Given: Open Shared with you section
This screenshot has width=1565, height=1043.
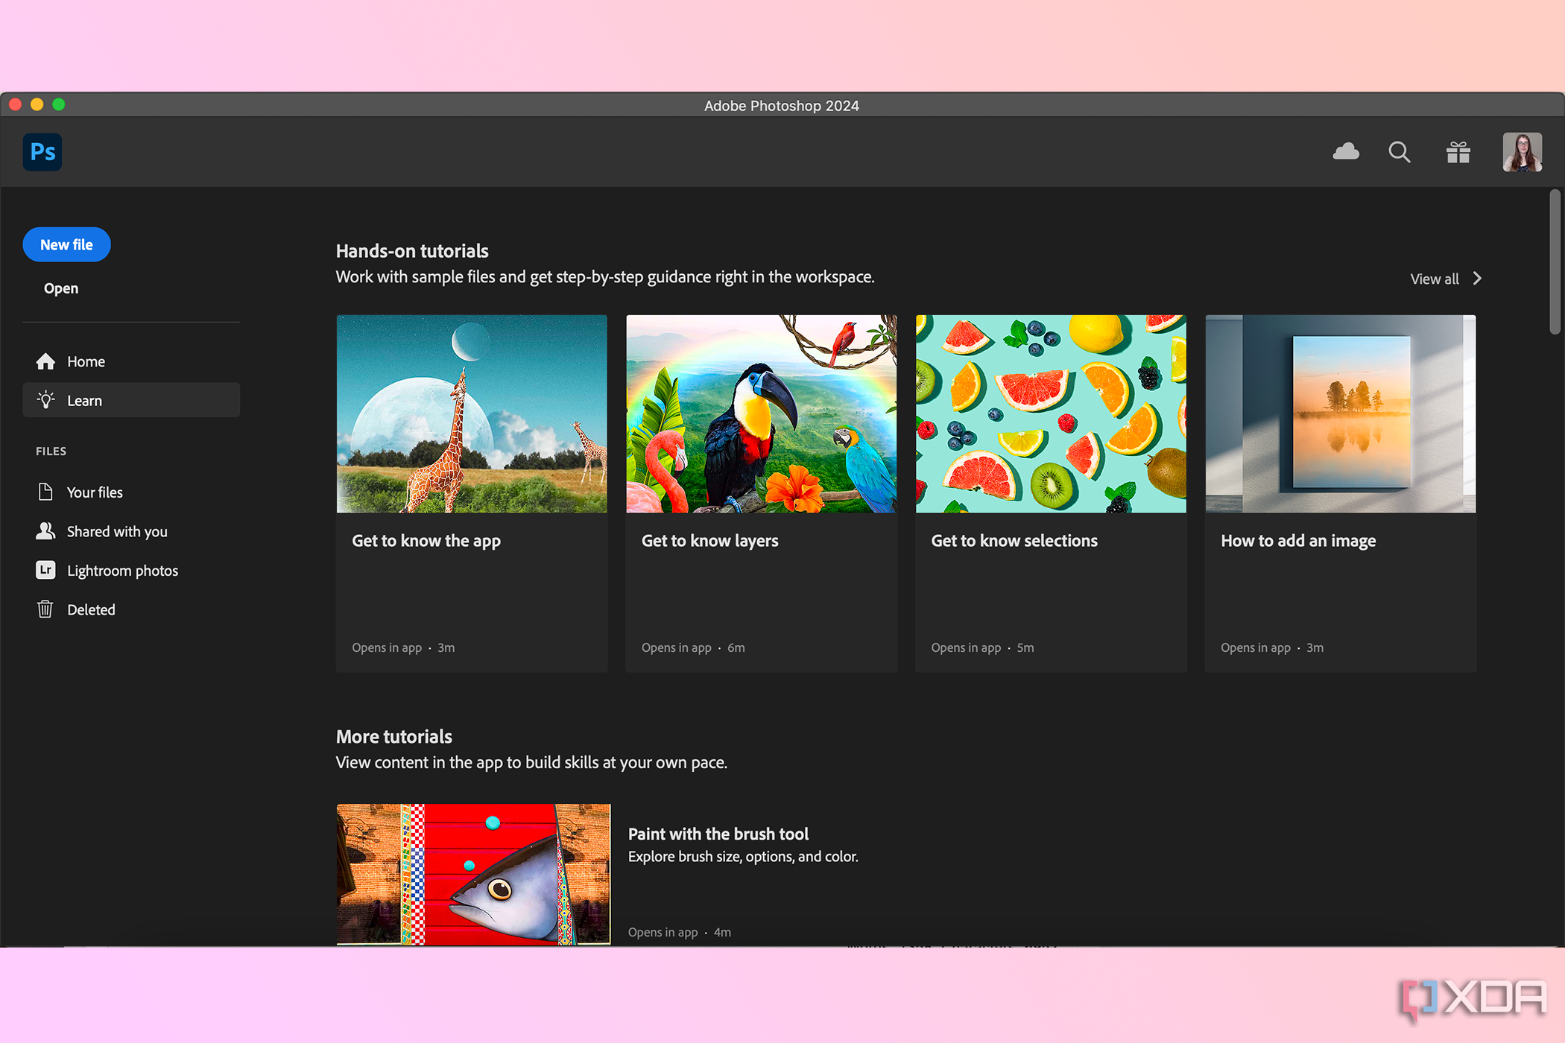Looking at the screenshot, I should point(131,531).
